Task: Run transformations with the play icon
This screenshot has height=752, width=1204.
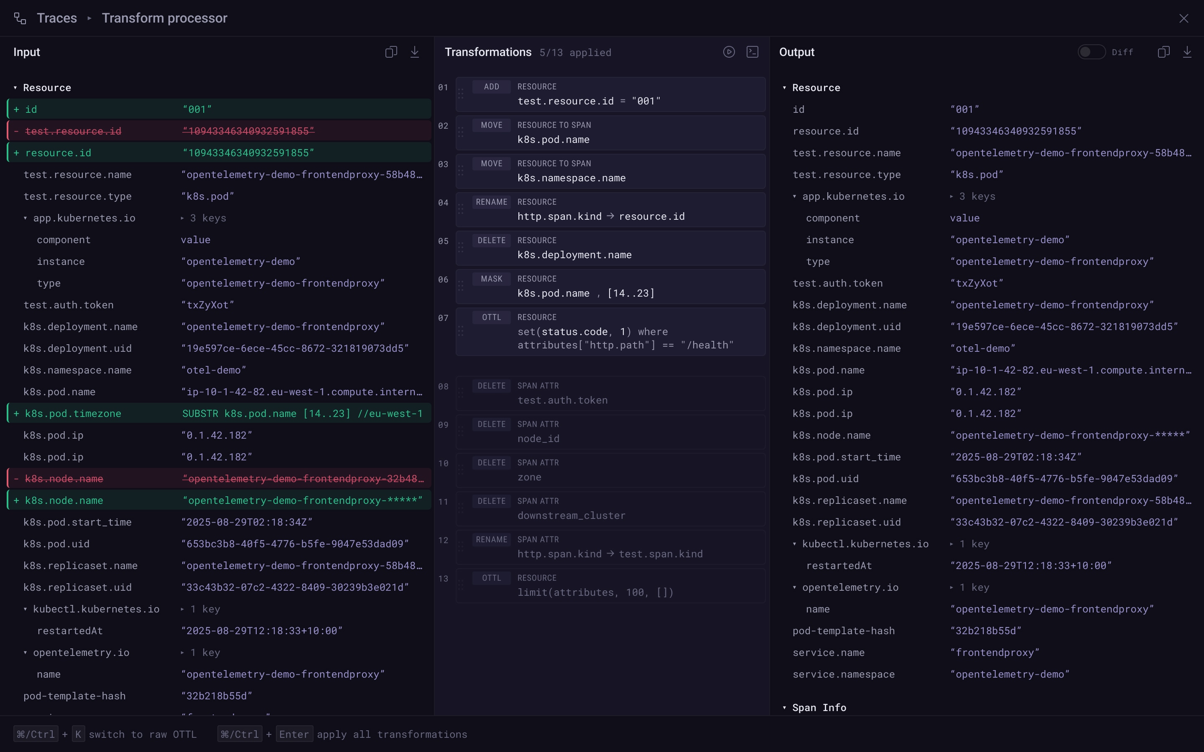Action: point(729,52)
